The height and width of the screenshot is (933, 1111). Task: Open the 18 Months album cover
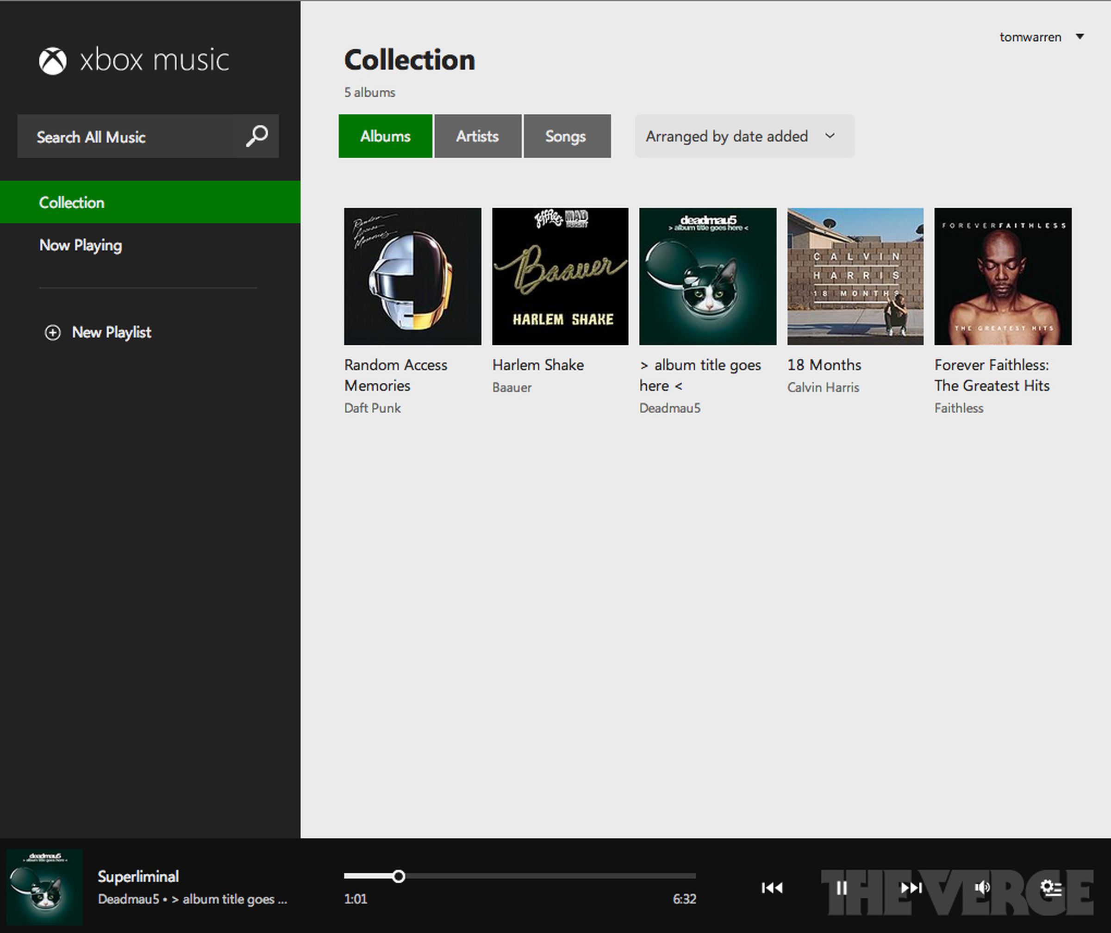(x=855, y=276)
